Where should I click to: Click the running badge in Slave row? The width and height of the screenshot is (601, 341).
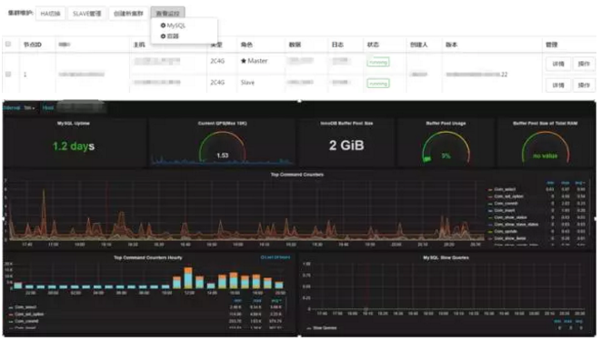point(378,83)
